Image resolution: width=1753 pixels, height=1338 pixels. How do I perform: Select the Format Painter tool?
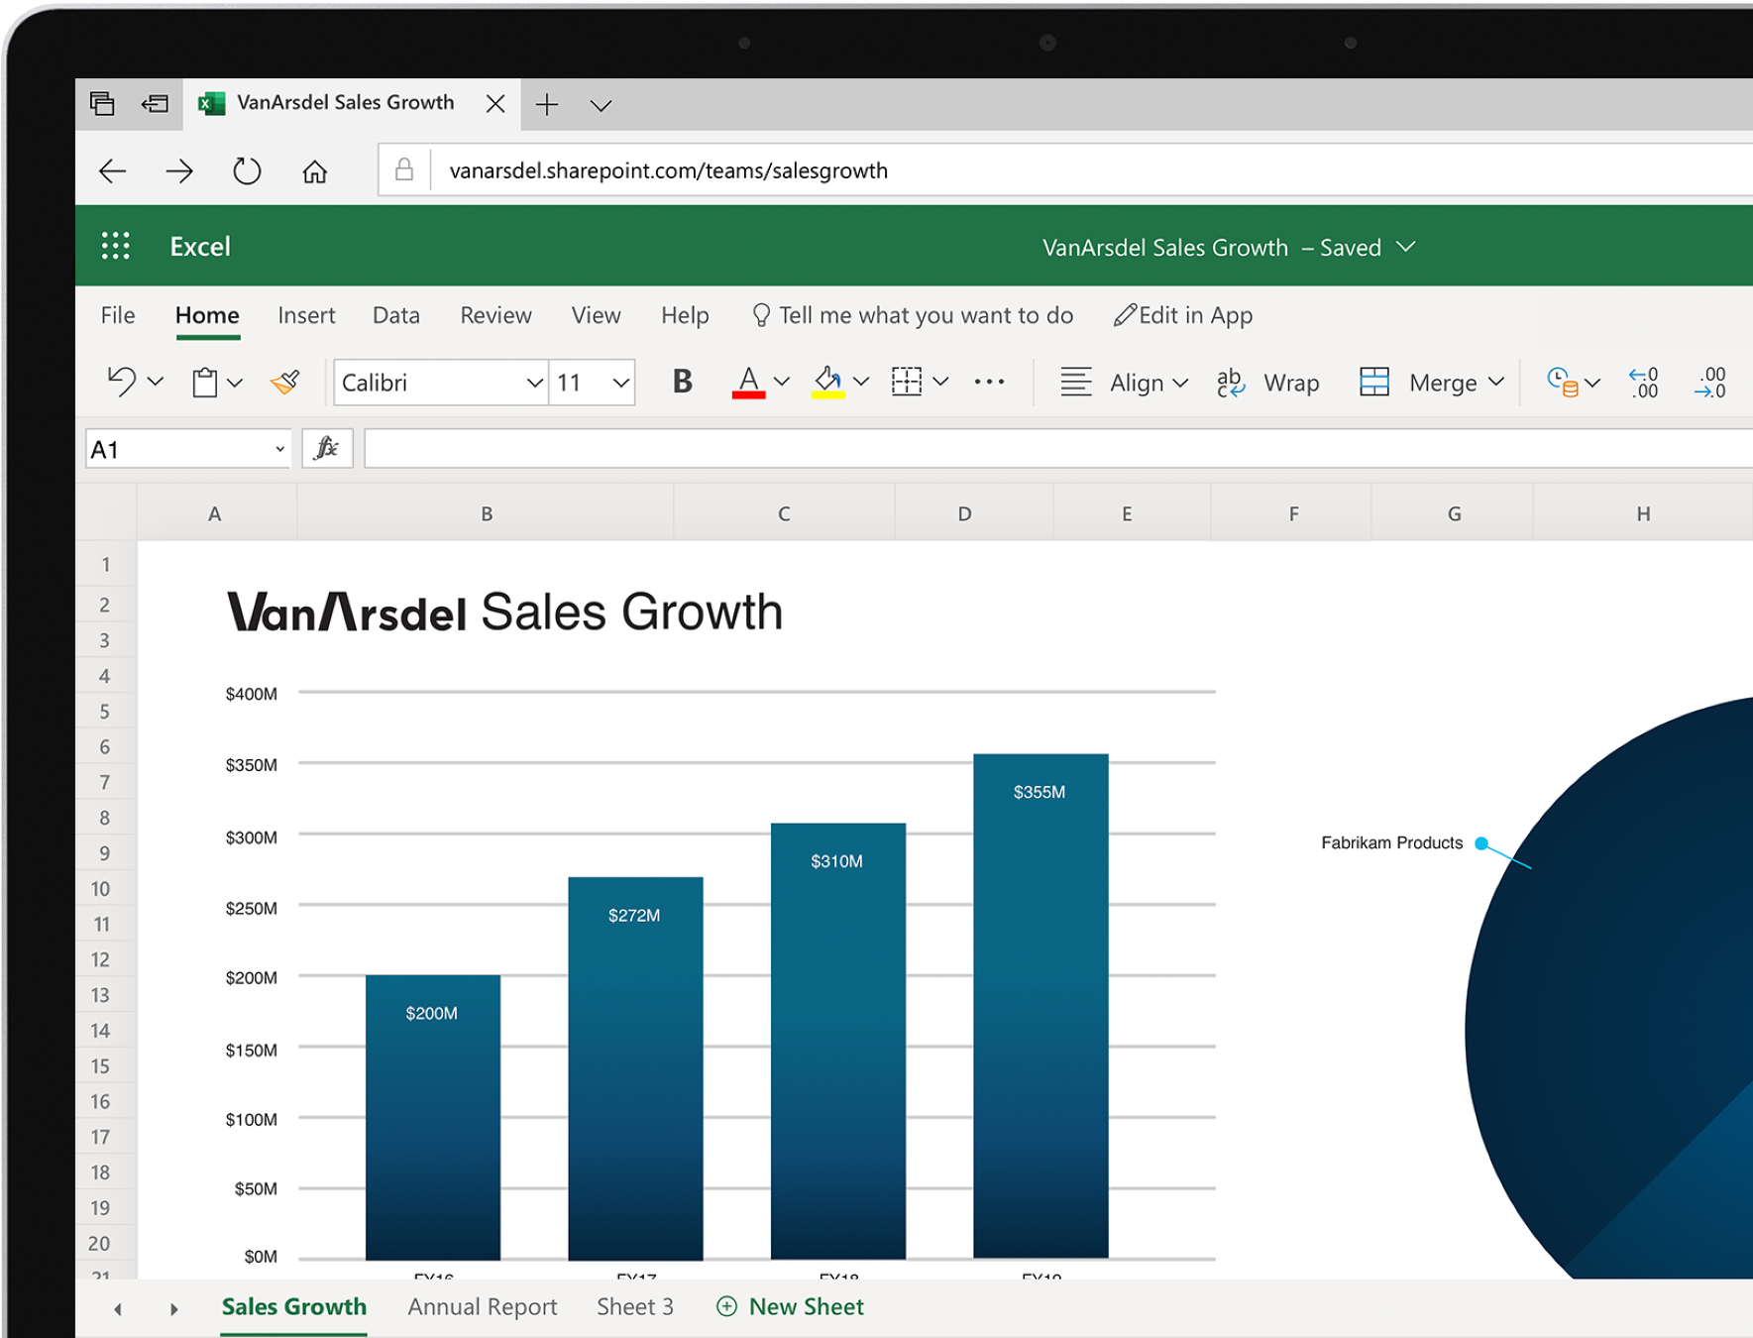[283, 383]
